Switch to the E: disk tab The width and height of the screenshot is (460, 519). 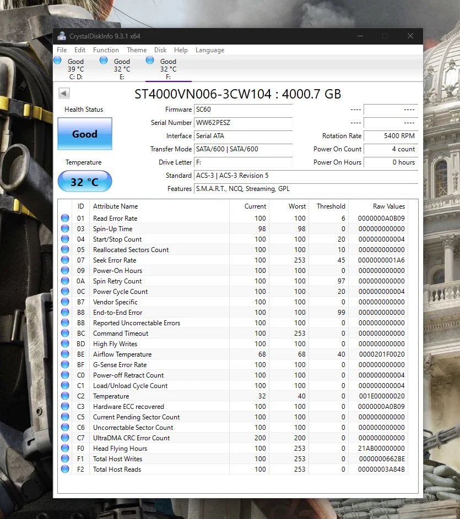point(122,69)
